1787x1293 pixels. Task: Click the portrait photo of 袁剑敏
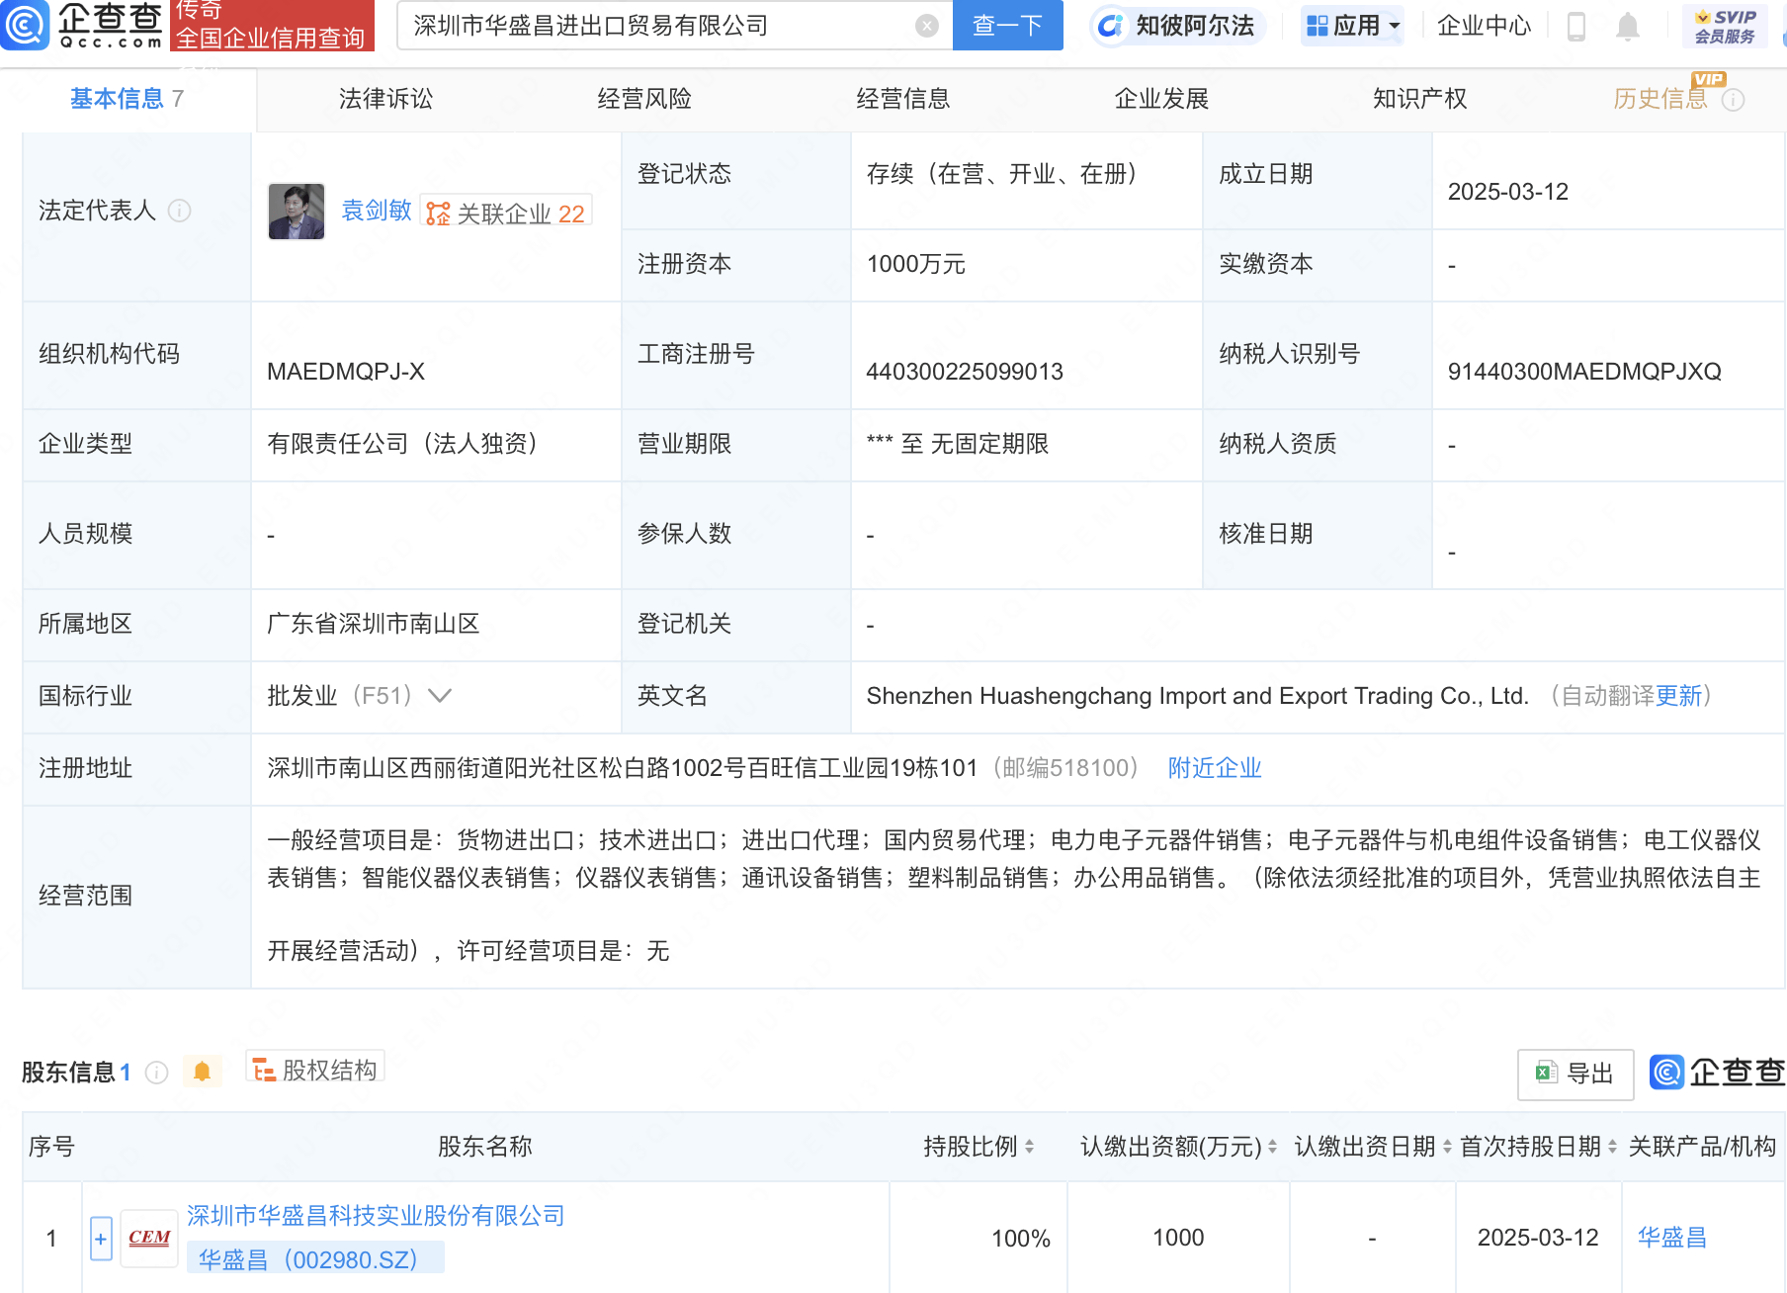(x=297, y=211)
